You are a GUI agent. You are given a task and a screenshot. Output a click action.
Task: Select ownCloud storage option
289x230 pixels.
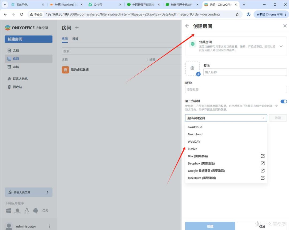226,127
